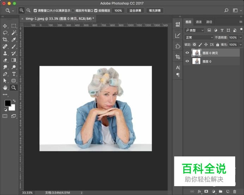Select the Move tool
Image resolution: width=244 pixels, height=195 pixels.
click(5, 26)
